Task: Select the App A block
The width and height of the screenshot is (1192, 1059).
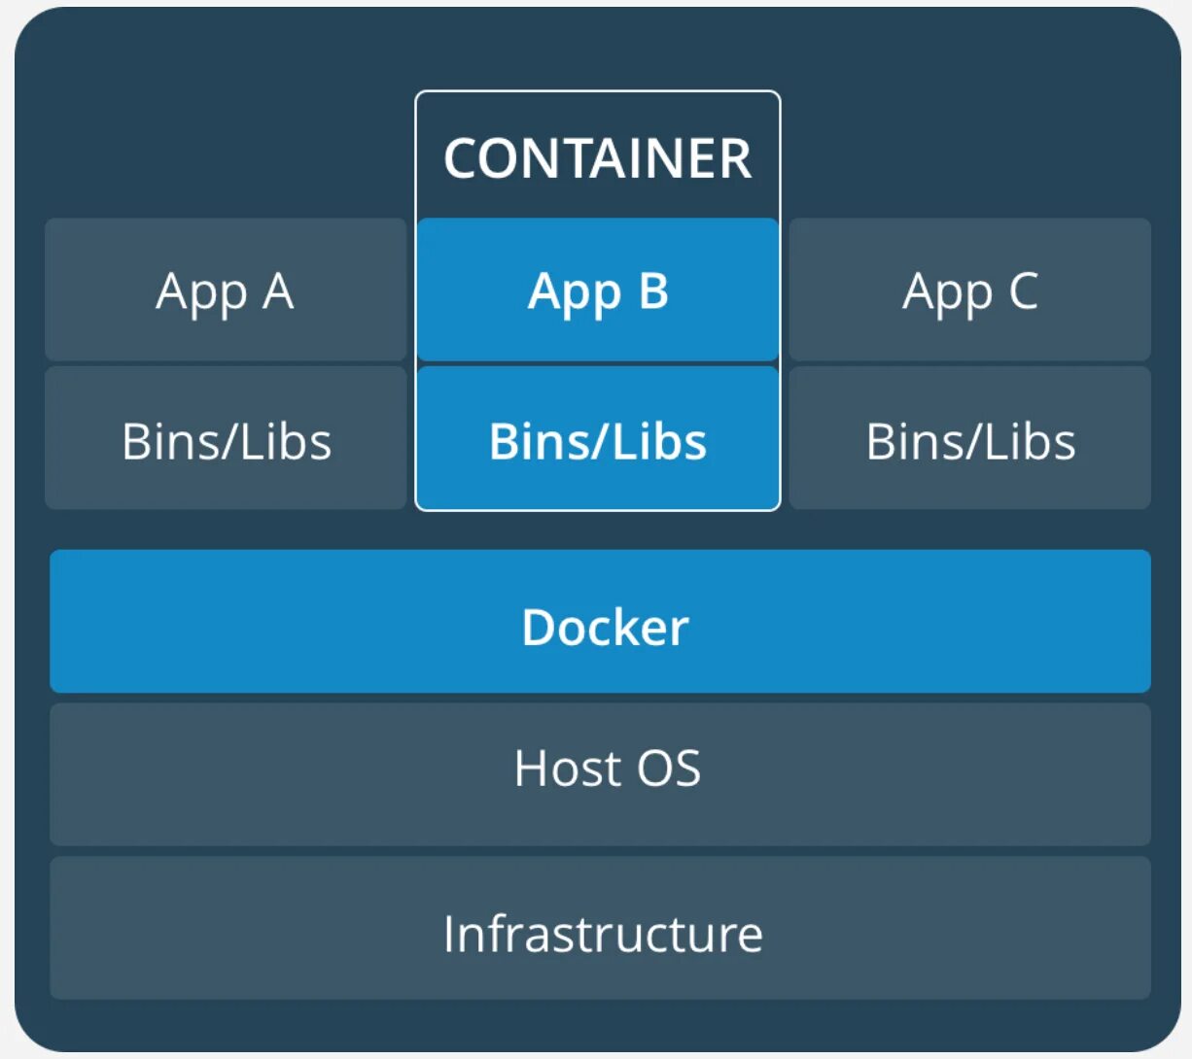Action: [226, 290]
